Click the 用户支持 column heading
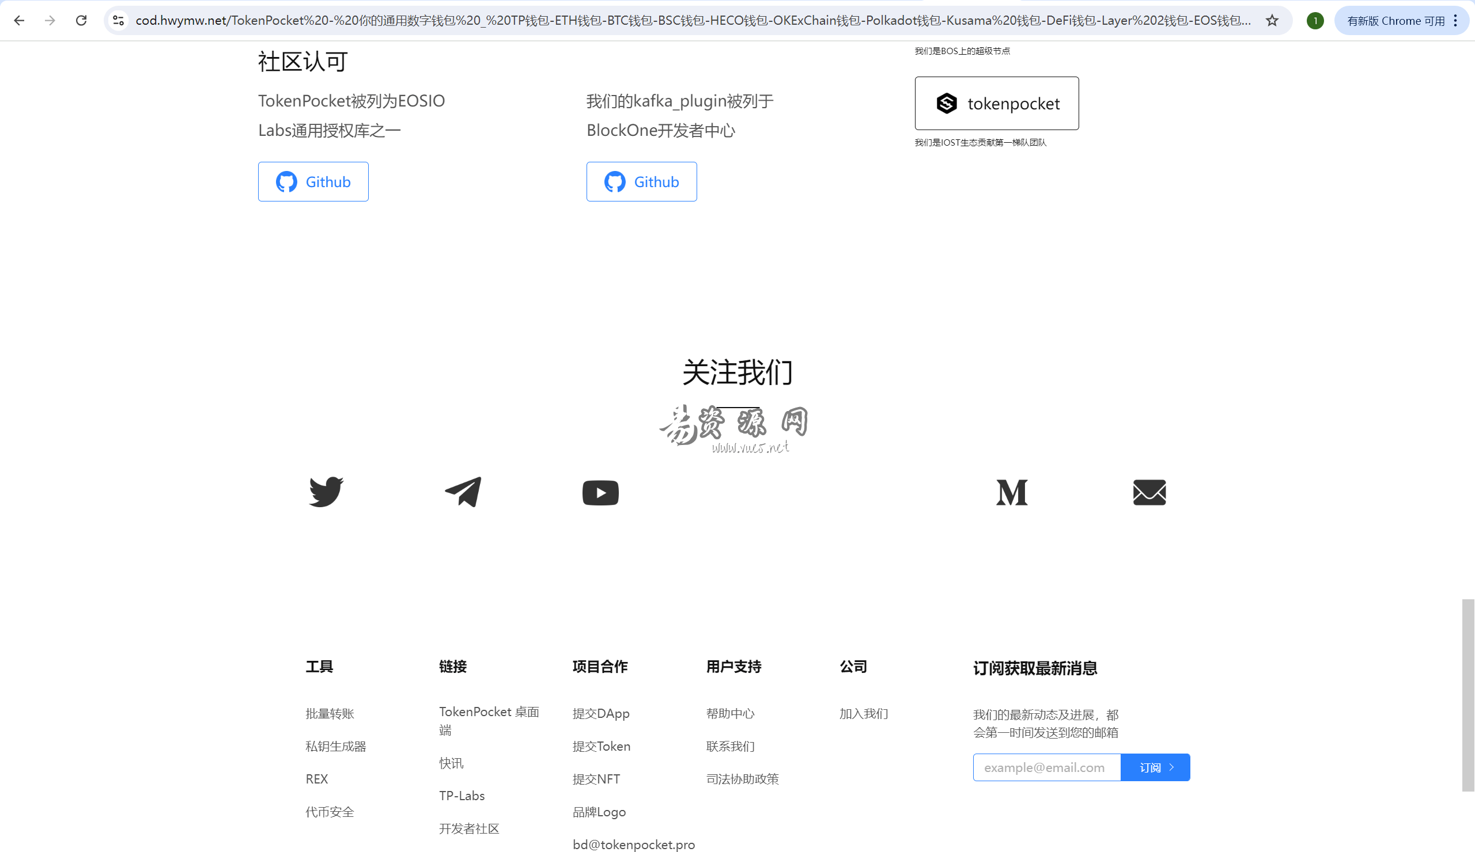The width and height of the screenshot is (1475, 852). point(733,666)
